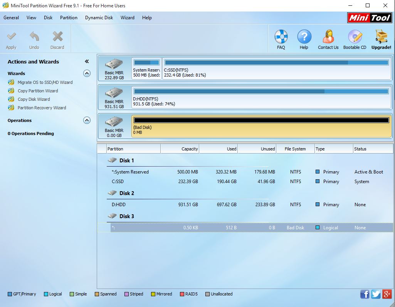The image size is (395, 307).
Task: Select the D:HDD partition row
Action: [245, 205]
